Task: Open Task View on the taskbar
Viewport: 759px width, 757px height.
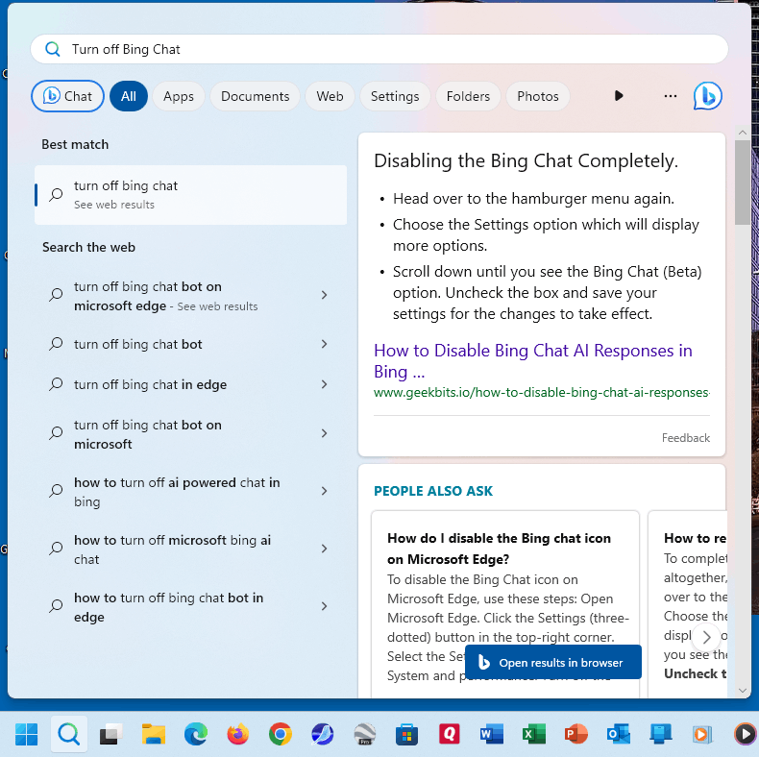Action: 110,735
